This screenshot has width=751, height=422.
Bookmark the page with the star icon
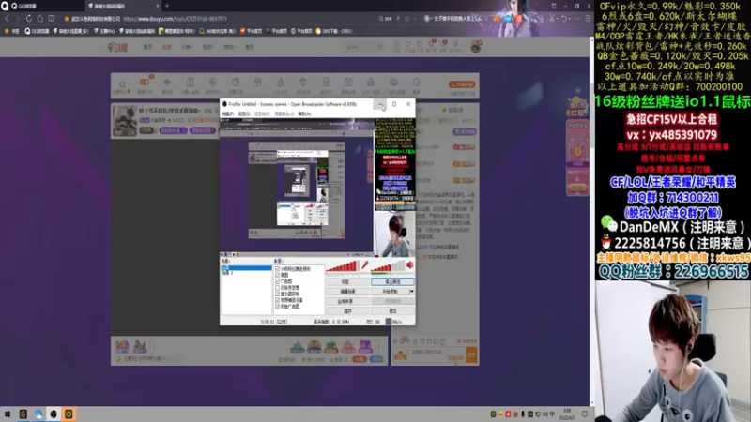67,19
